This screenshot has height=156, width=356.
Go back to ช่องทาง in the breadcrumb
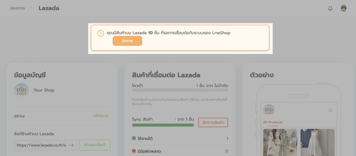[x=17, y=8]
